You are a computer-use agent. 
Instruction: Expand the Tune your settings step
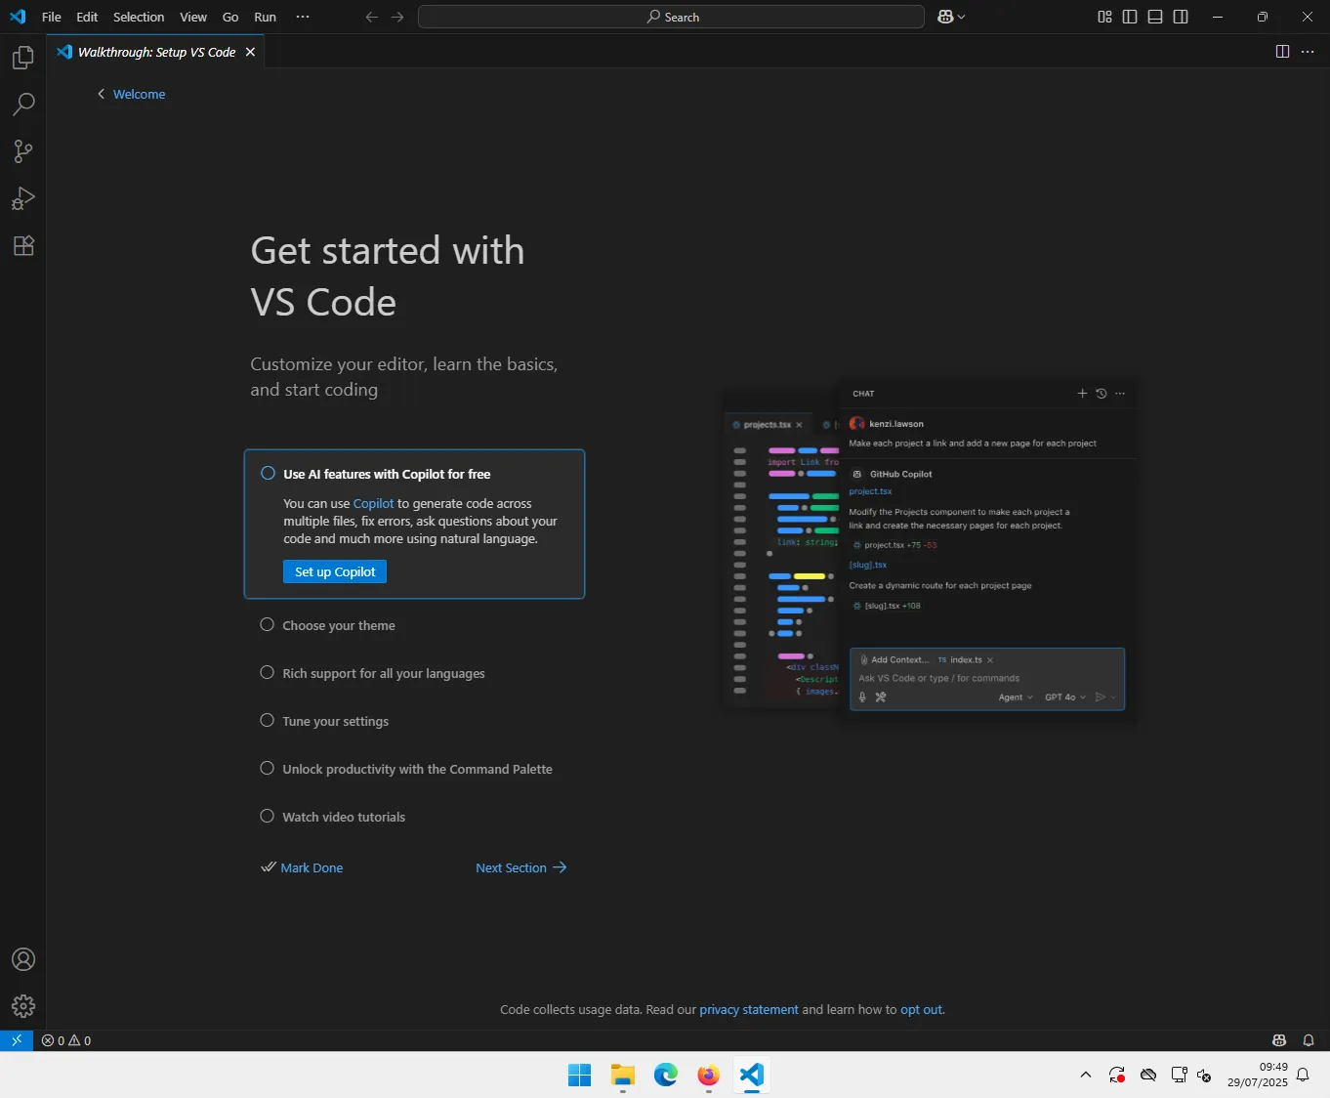(x=335, y=721)
